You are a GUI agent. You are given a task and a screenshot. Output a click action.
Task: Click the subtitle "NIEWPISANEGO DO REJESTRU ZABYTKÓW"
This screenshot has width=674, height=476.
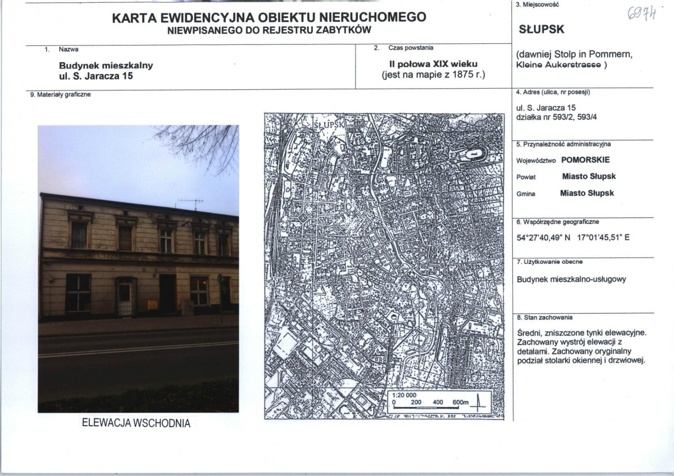click(x=270, y=29)
